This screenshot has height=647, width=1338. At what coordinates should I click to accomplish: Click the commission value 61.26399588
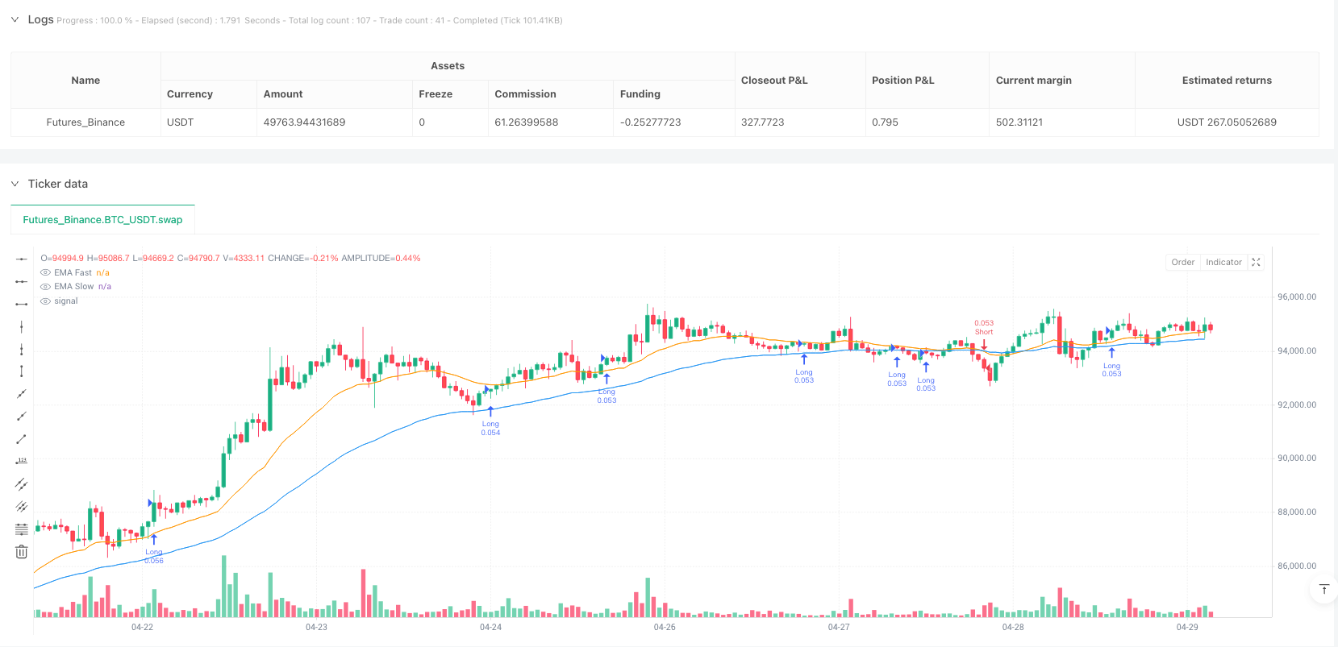(527, 122)
